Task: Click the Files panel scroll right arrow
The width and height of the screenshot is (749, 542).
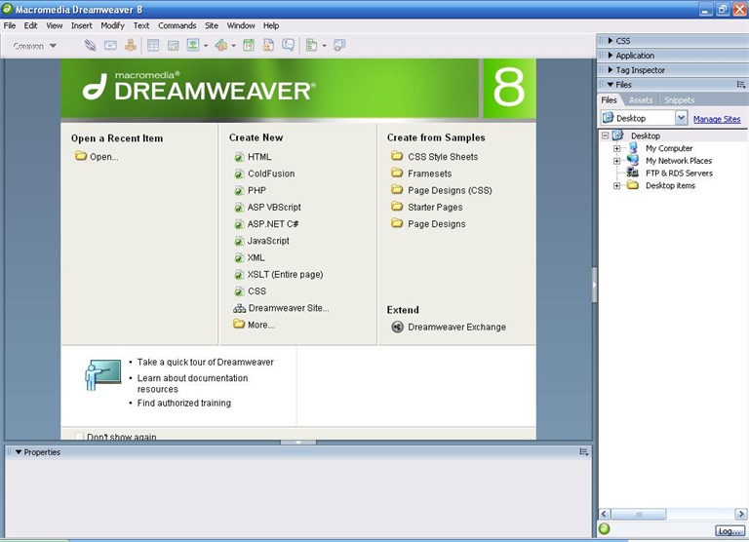Action: click(x=741, y=514)
